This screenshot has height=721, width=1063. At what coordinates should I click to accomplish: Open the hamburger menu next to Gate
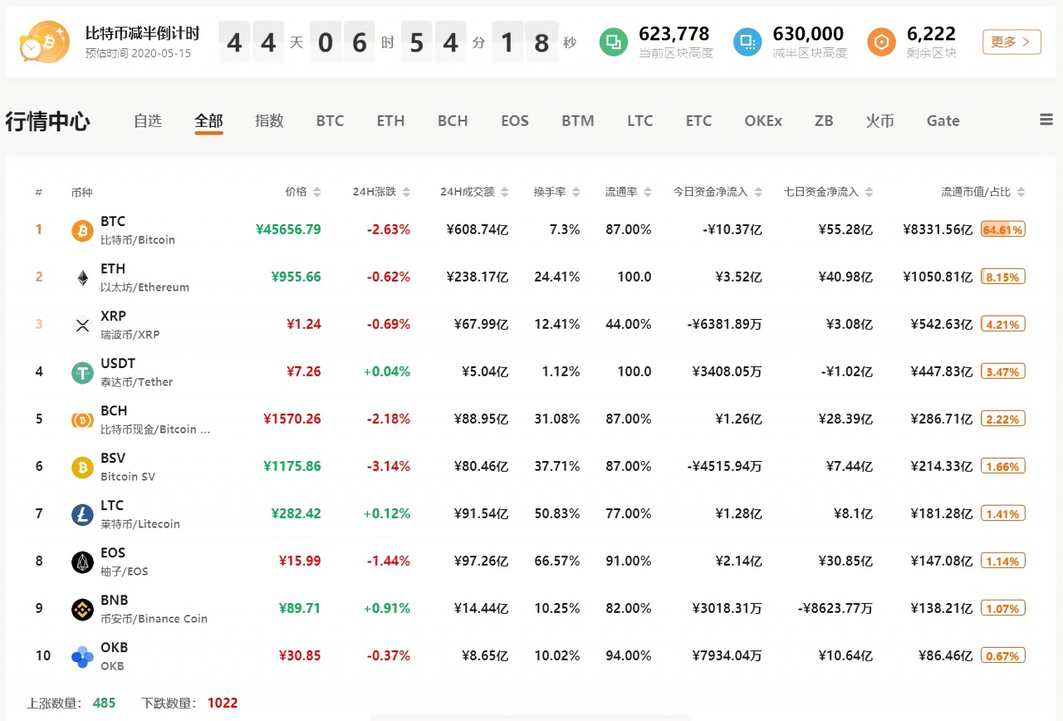tap(1046, 120)
